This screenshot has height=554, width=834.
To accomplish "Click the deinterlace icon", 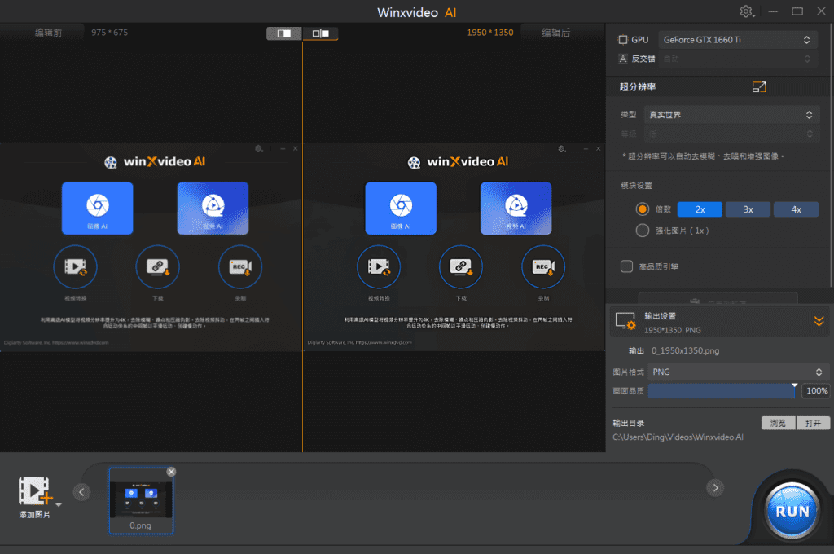I will [x=623, y=59].
